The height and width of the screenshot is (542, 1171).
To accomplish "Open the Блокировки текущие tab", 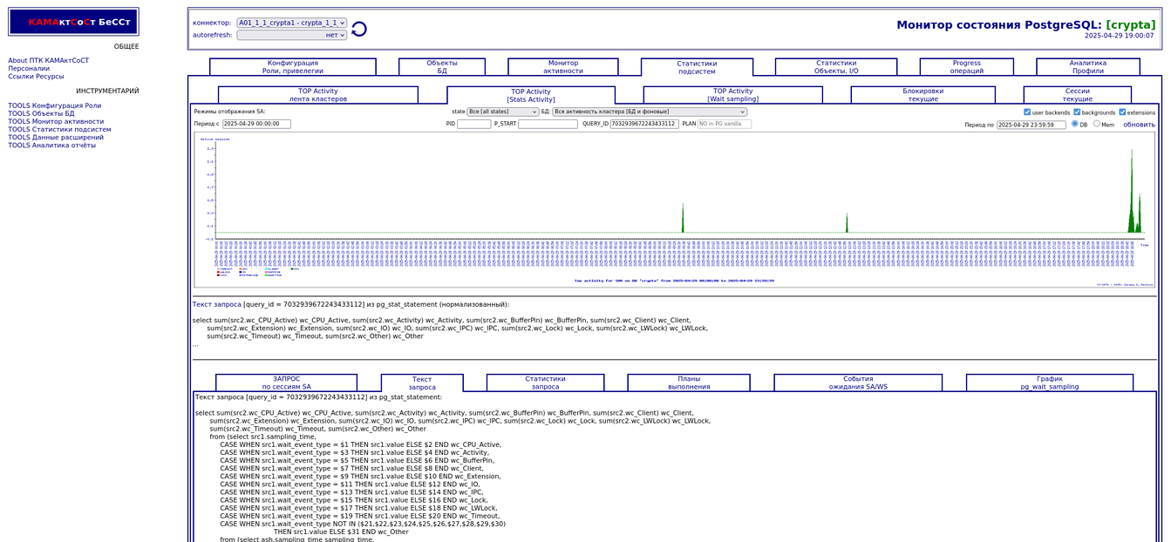I will tap(923, 95).
